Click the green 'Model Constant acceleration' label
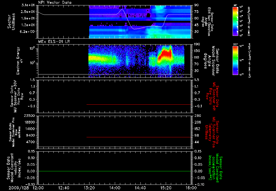The width and height of the screenshot is (276, 191). tap(215, 168)
